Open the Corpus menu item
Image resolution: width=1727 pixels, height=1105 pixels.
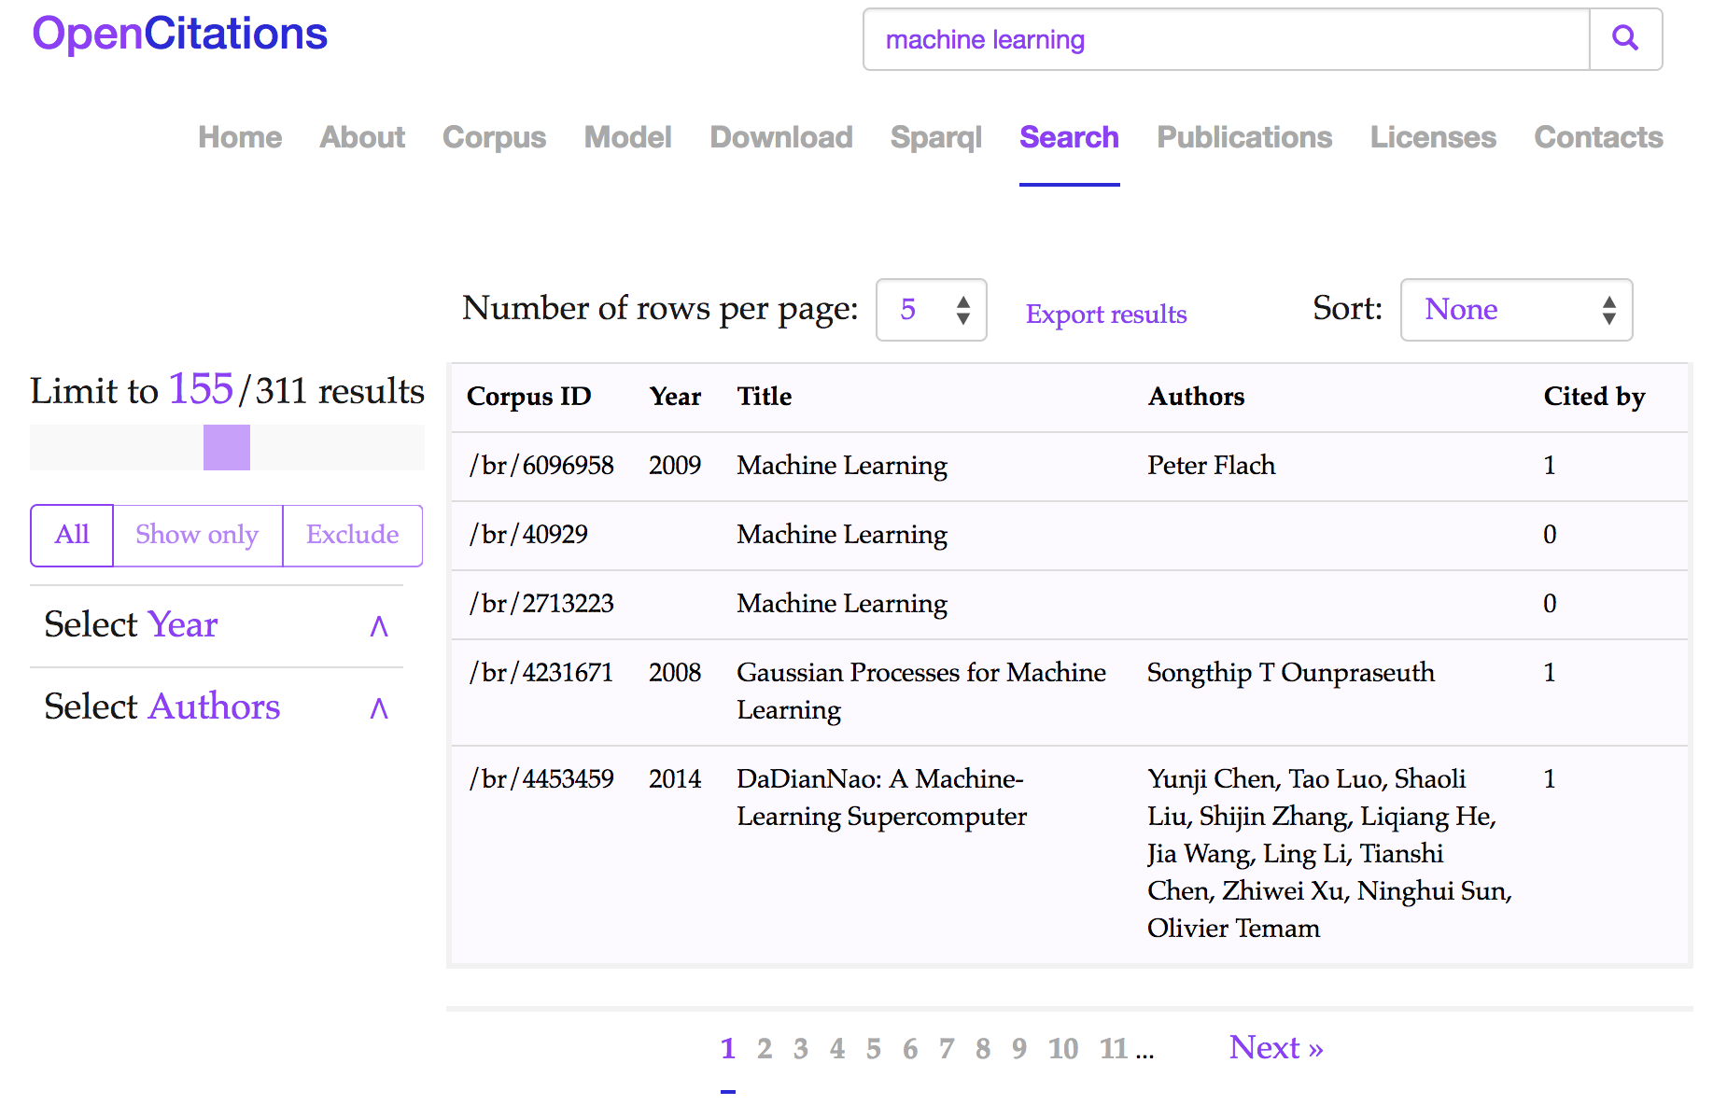(x=494, y=137)
